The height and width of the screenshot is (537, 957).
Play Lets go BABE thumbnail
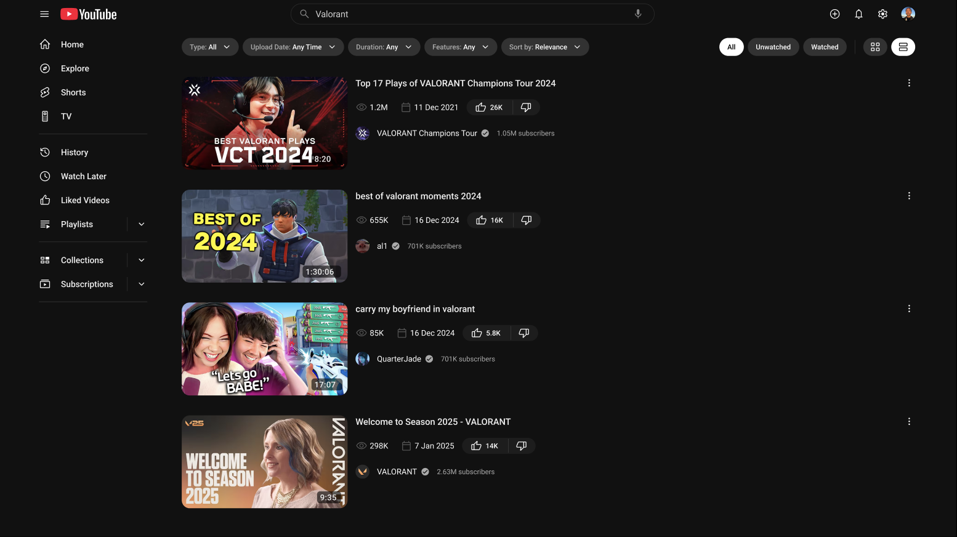coord(264,349)
